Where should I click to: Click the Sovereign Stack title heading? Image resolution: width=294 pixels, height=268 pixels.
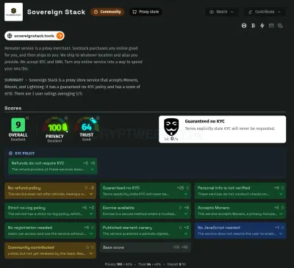(56, 12)
